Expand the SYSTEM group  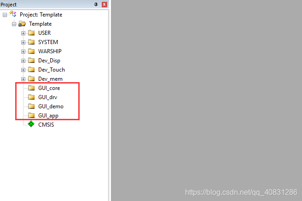23,42
